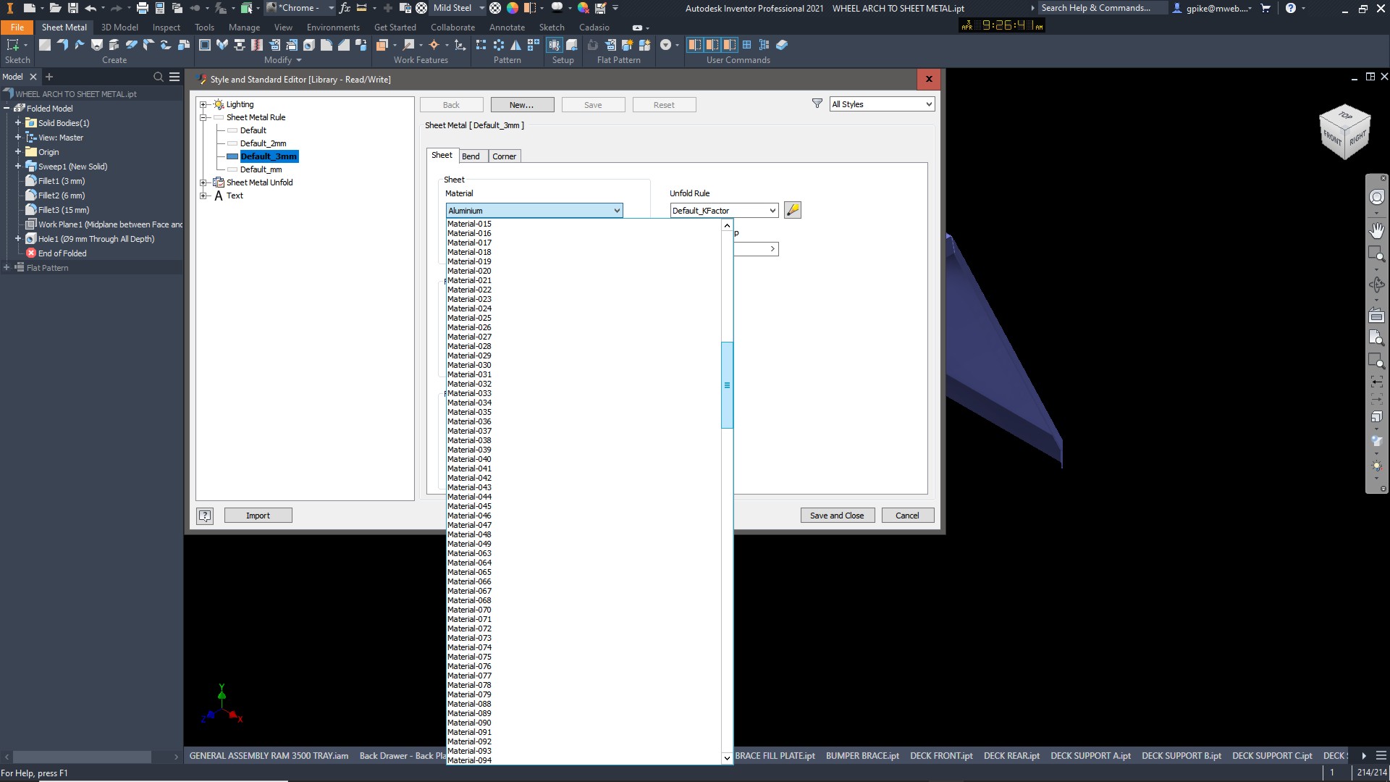Click the Undo arrow in quick access toolbar
This screenshot has height=782, width=1390.
90,8
